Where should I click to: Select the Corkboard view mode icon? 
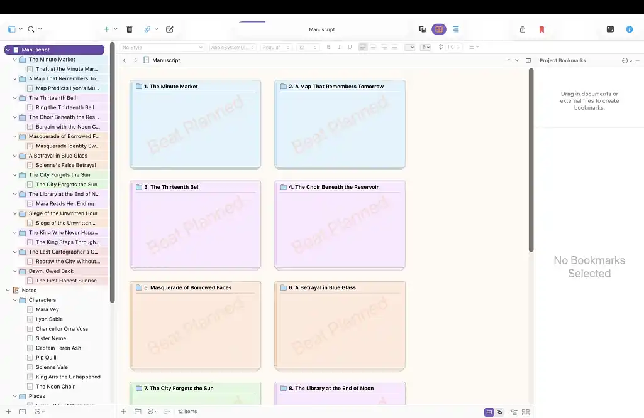click(439, 29)
